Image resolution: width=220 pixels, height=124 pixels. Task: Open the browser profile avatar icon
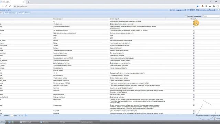pos(218,6)
